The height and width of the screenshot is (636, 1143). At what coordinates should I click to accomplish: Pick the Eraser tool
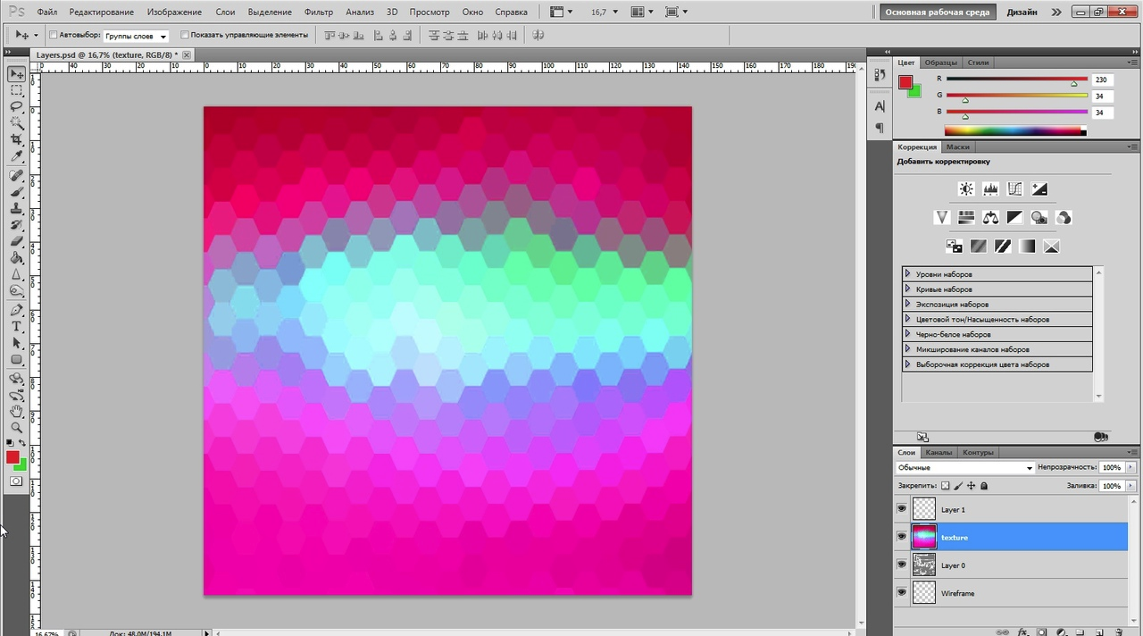coord(16,241)
